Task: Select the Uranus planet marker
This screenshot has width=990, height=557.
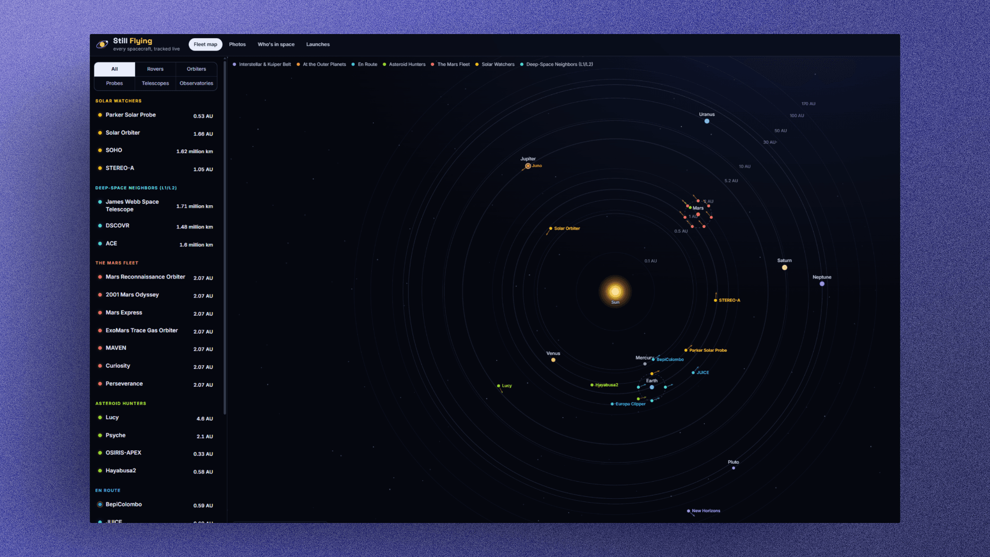Action: click(x=707, y=121)
